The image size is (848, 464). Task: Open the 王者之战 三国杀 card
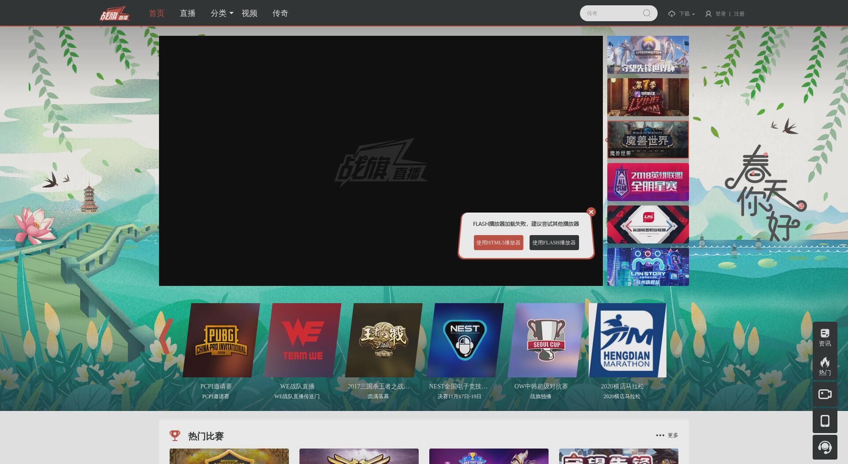click(384, 340)
